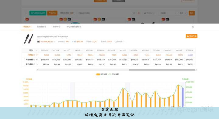Click the $47.51 average price cell

pyautogui.click(x=190, y=64)
